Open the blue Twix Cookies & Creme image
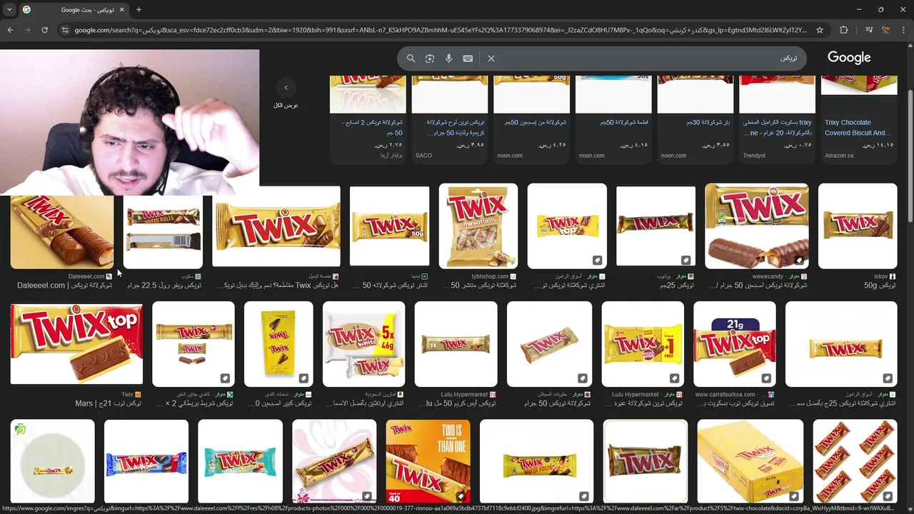Screen dimensions: 914x514 click(146, 461)
